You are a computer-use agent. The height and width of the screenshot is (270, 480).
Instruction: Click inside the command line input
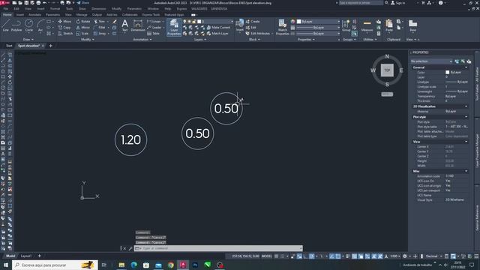(218, 248)
